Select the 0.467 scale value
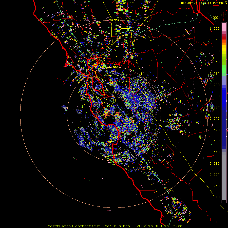The width and height of the screenshot is (228, 228). 215,141
